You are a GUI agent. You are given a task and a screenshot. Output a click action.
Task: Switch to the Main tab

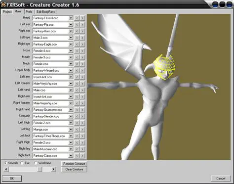(18, 11)
